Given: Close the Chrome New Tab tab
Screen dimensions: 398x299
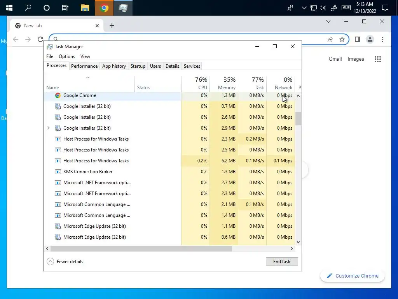Looking at the screenshot, I should (x=97, y=26).
